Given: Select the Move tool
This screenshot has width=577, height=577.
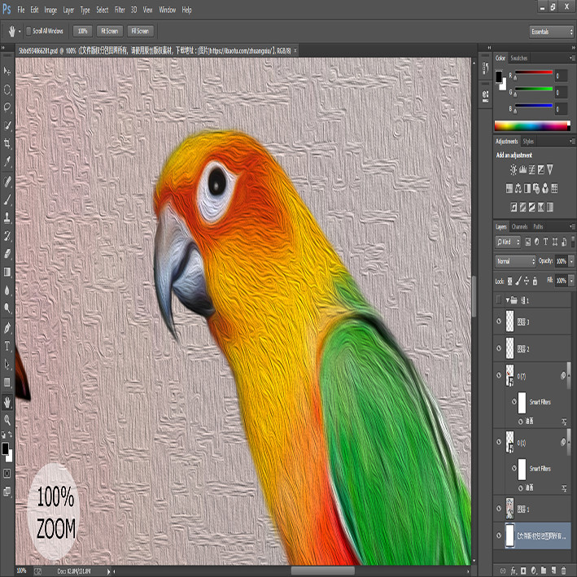Looking at the screenshot, I should 7,71.
